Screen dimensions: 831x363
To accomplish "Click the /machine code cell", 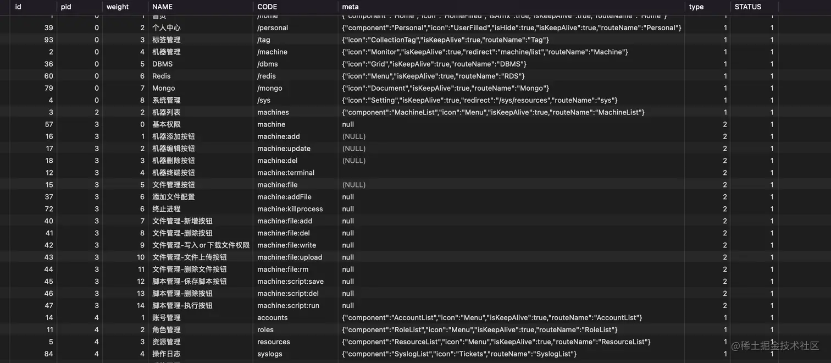I will [273, 52].
